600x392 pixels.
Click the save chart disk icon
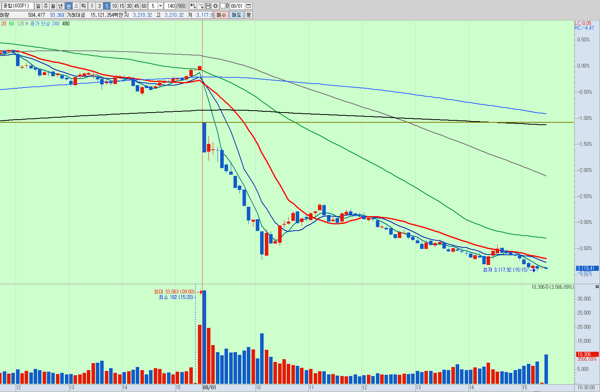pos(208,6)
